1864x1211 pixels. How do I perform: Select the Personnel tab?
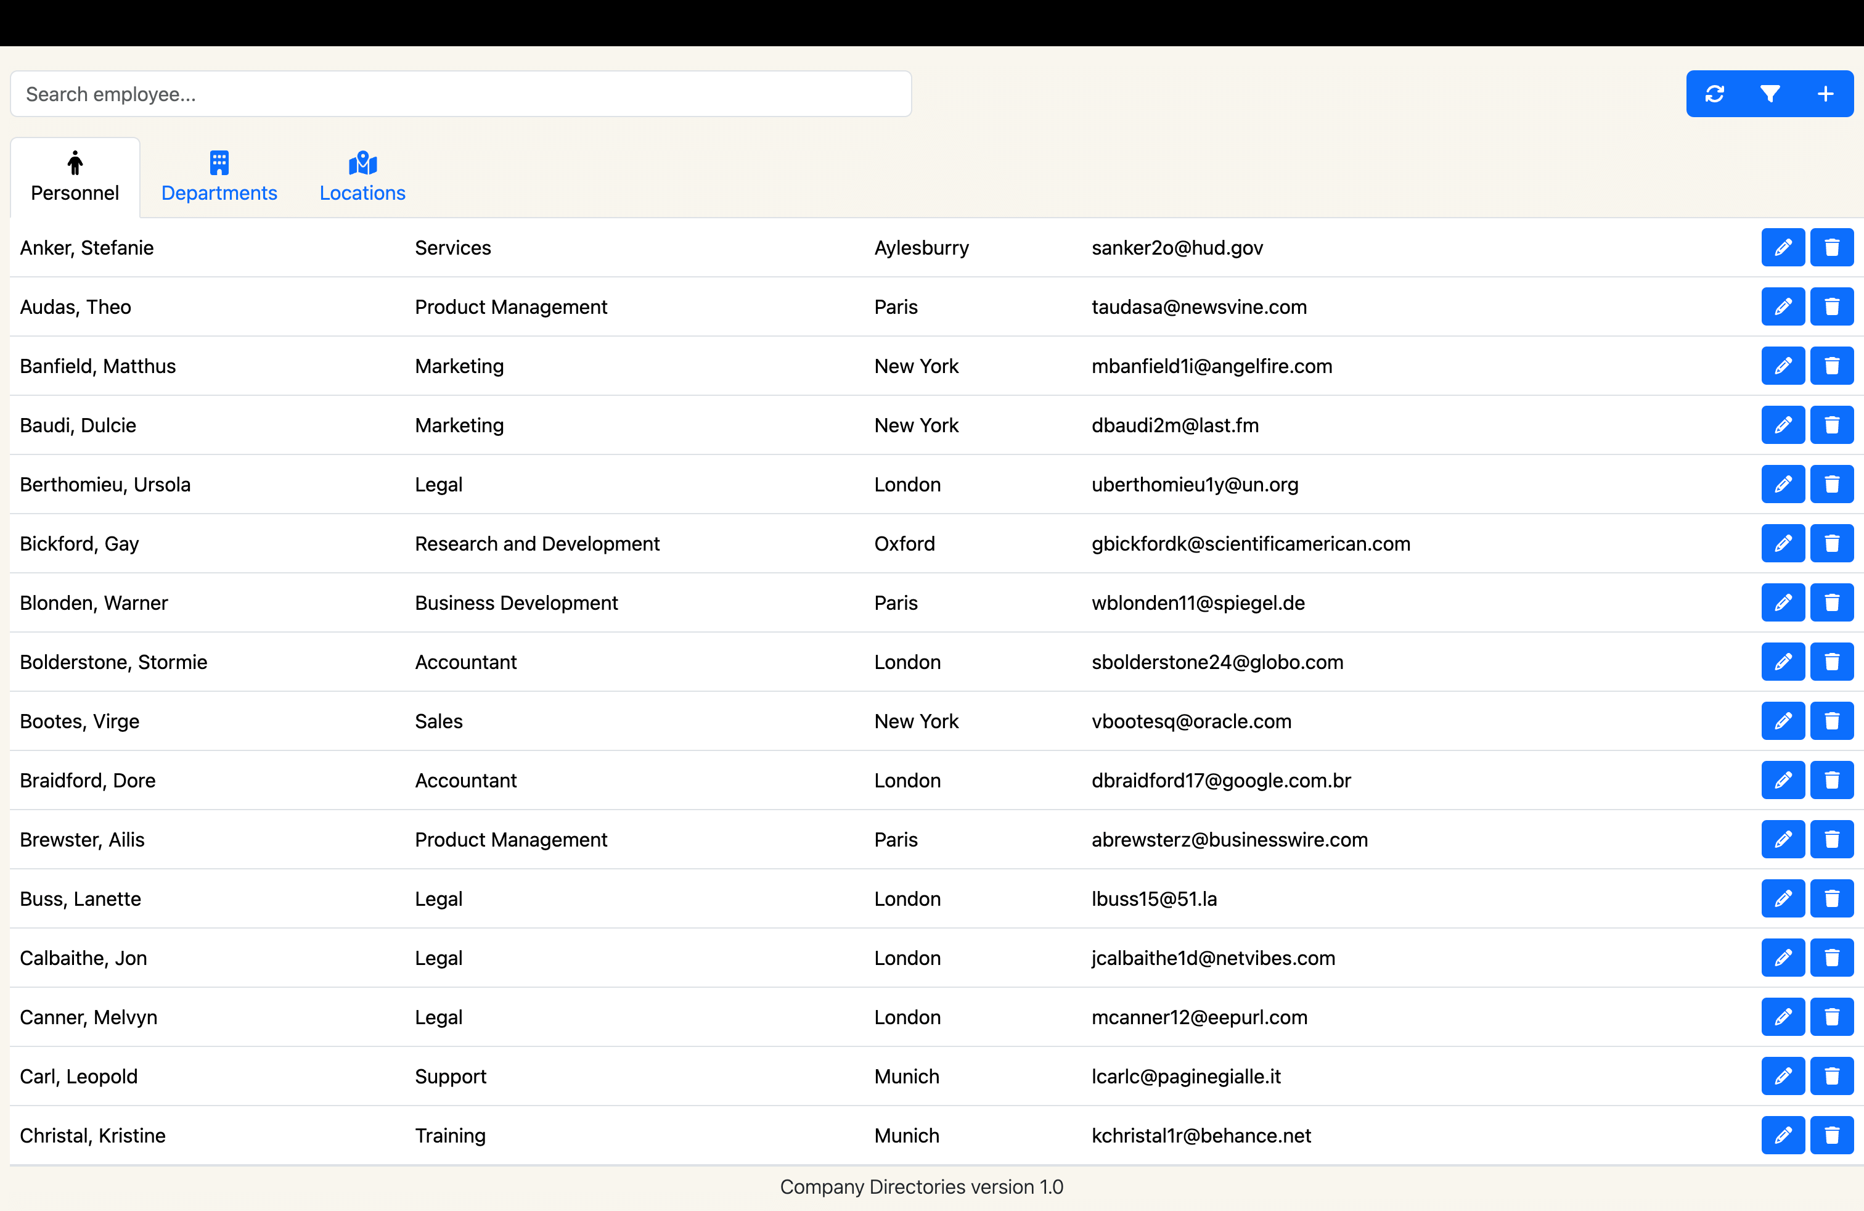coord(75,178)
